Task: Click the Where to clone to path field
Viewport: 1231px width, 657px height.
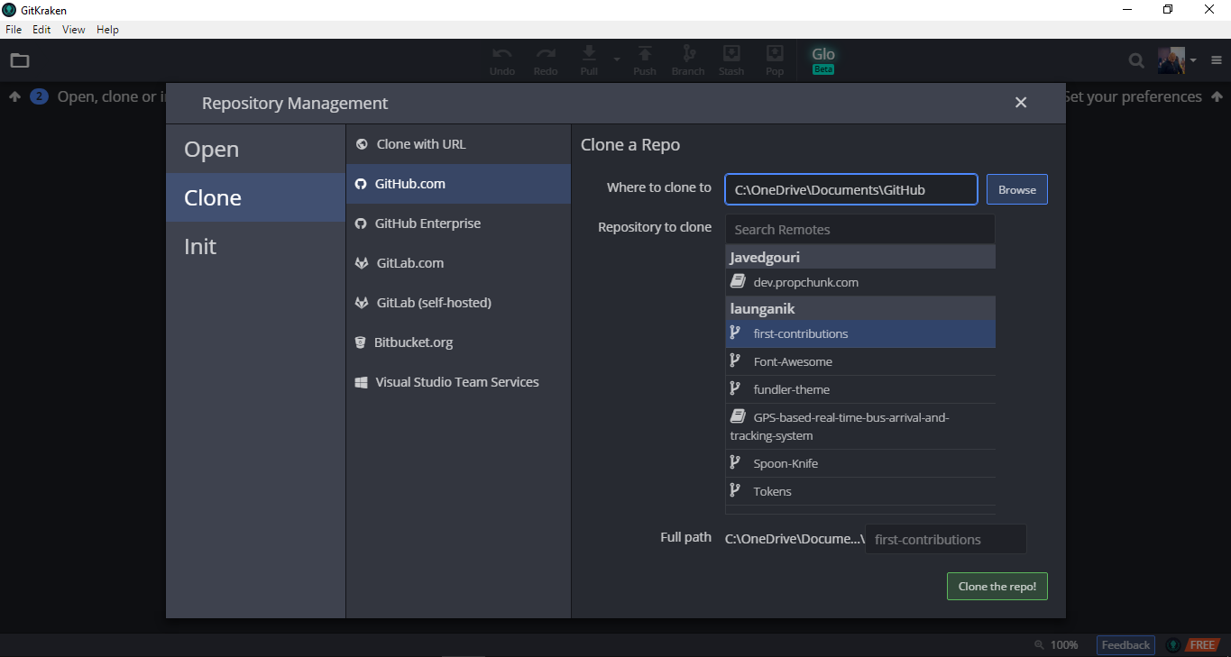Action: point(851,189)
